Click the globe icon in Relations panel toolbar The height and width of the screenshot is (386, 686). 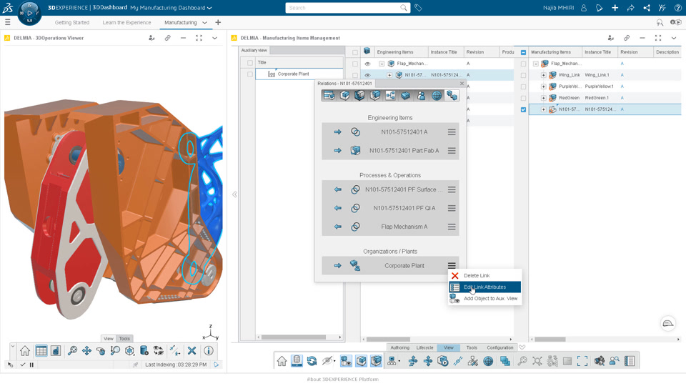(437, 95)
